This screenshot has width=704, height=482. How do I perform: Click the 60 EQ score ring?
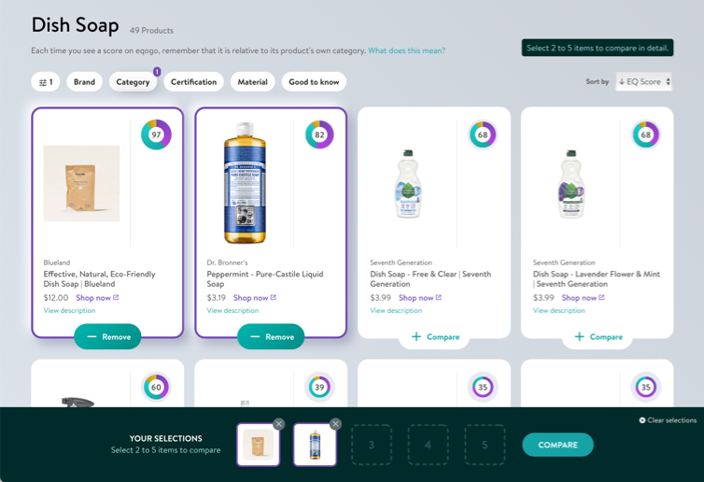click(x=156, y=387)
